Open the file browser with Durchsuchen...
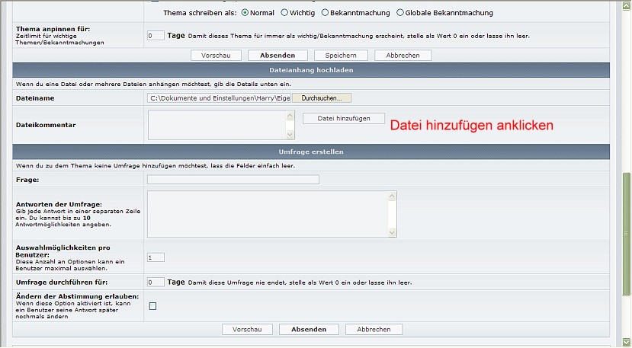 click(322, 98)
